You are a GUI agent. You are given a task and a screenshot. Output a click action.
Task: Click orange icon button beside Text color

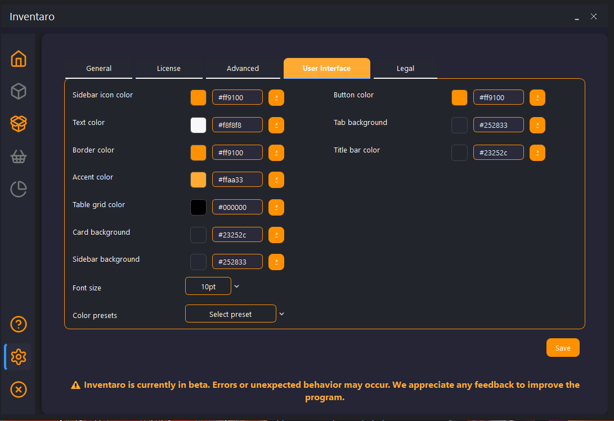pyautogui.click(x=276, y=125)
